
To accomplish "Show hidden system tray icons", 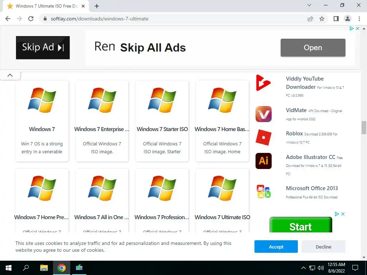I will coord(303,268).
